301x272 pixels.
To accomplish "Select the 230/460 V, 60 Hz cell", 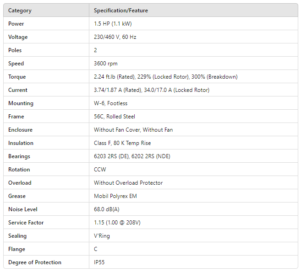I will (115, 37).
